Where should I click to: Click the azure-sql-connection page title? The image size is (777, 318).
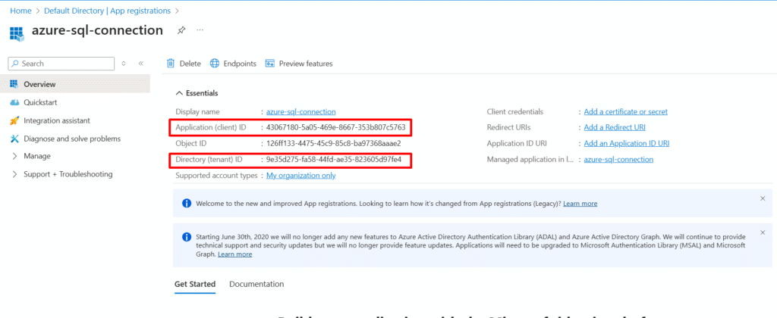pos(97,30)
